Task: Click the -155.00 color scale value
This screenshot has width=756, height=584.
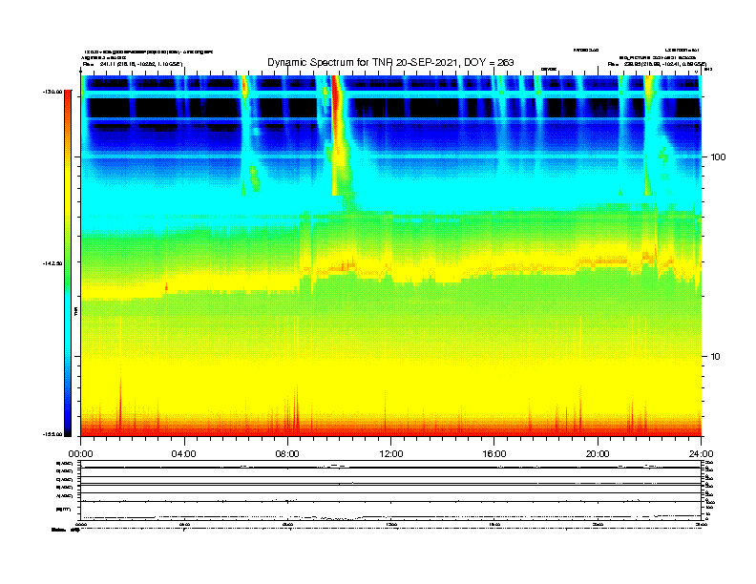Action: tap(52, 434)
